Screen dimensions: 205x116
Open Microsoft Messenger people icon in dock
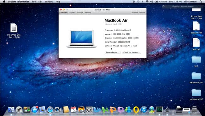(x=128, y=109)
